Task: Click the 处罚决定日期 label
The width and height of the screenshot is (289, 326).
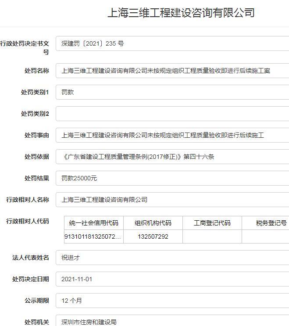Action: pyautogui.click(x=31, y=279)
